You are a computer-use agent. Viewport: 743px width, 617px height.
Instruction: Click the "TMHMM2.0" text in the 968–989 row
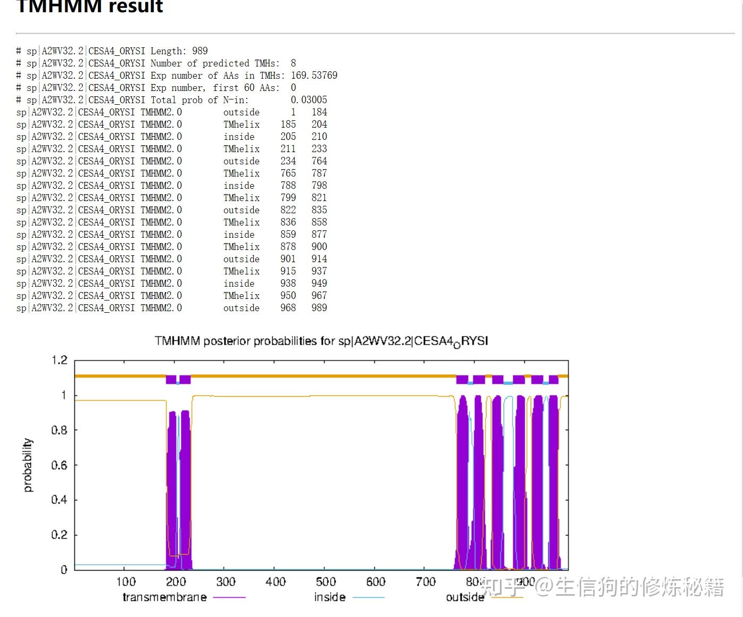pos(161,308)
